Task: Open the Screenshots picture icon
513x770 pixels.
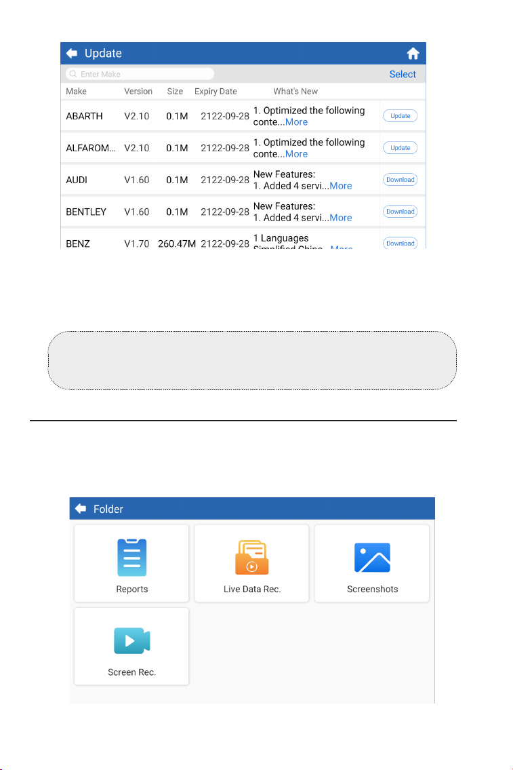Action: pos(372,558)
